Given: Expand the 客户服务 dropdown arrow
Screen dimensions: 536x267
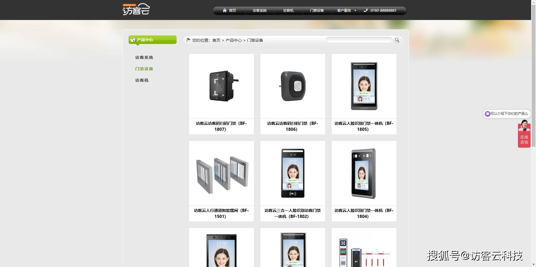Looking at the screenshot, I should pos(355,11).
